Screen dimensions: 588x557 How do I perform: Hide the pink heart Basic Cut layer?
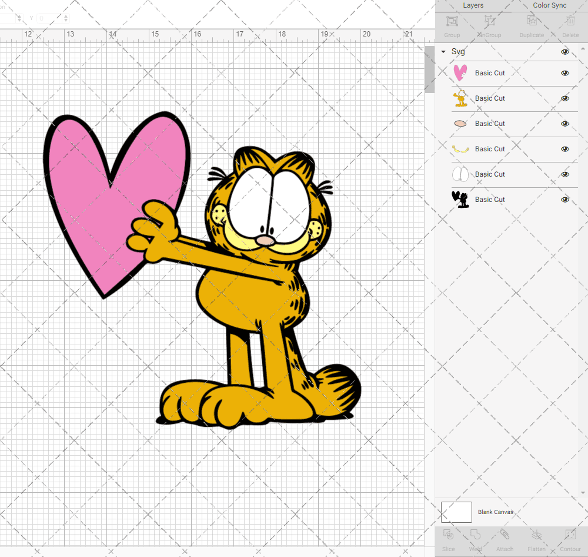pyautogui.click(x=564, y=73)
